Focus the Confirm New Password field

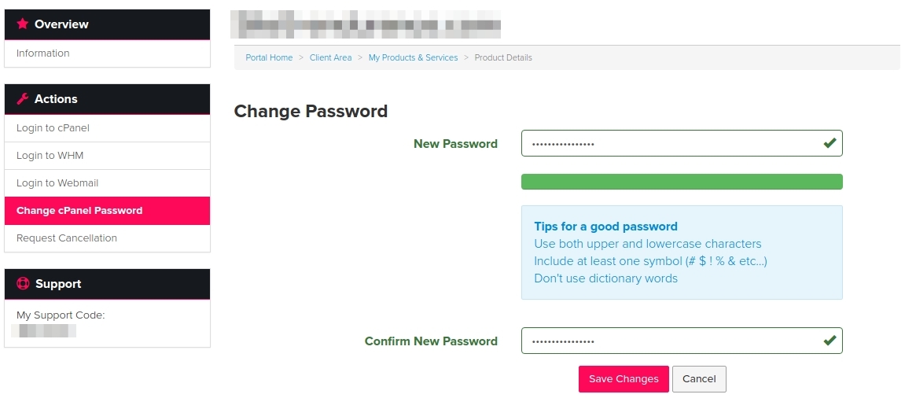click(668, 341)
